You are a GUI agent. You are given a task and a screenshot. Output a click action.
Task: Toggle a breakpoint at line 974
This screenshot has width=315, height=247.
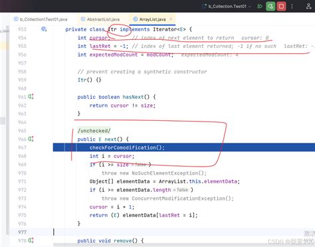(x=22, y=206)
